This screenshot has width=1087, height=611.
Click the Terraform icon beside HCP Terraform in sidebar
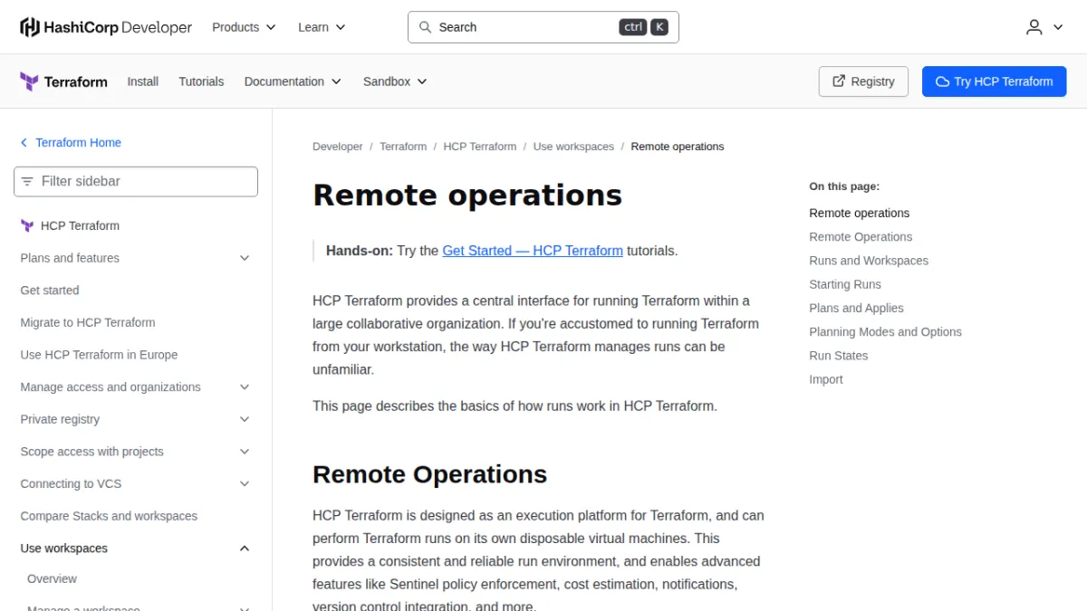point(27,225)
